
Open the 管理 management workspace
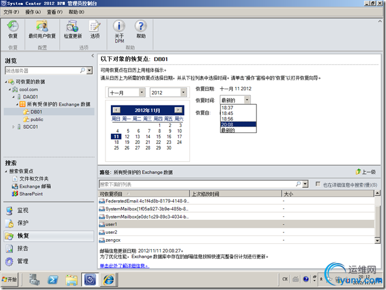(49, 261)
